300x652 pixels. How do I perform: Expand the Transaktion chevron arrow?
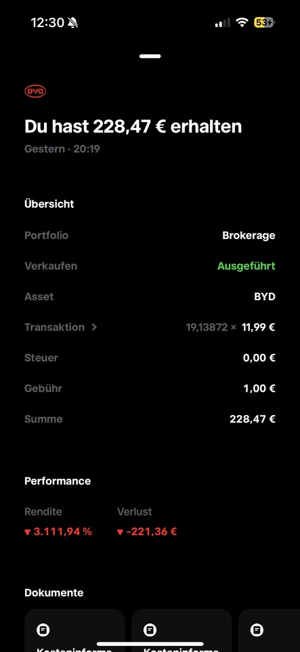[x=94, y=327]
